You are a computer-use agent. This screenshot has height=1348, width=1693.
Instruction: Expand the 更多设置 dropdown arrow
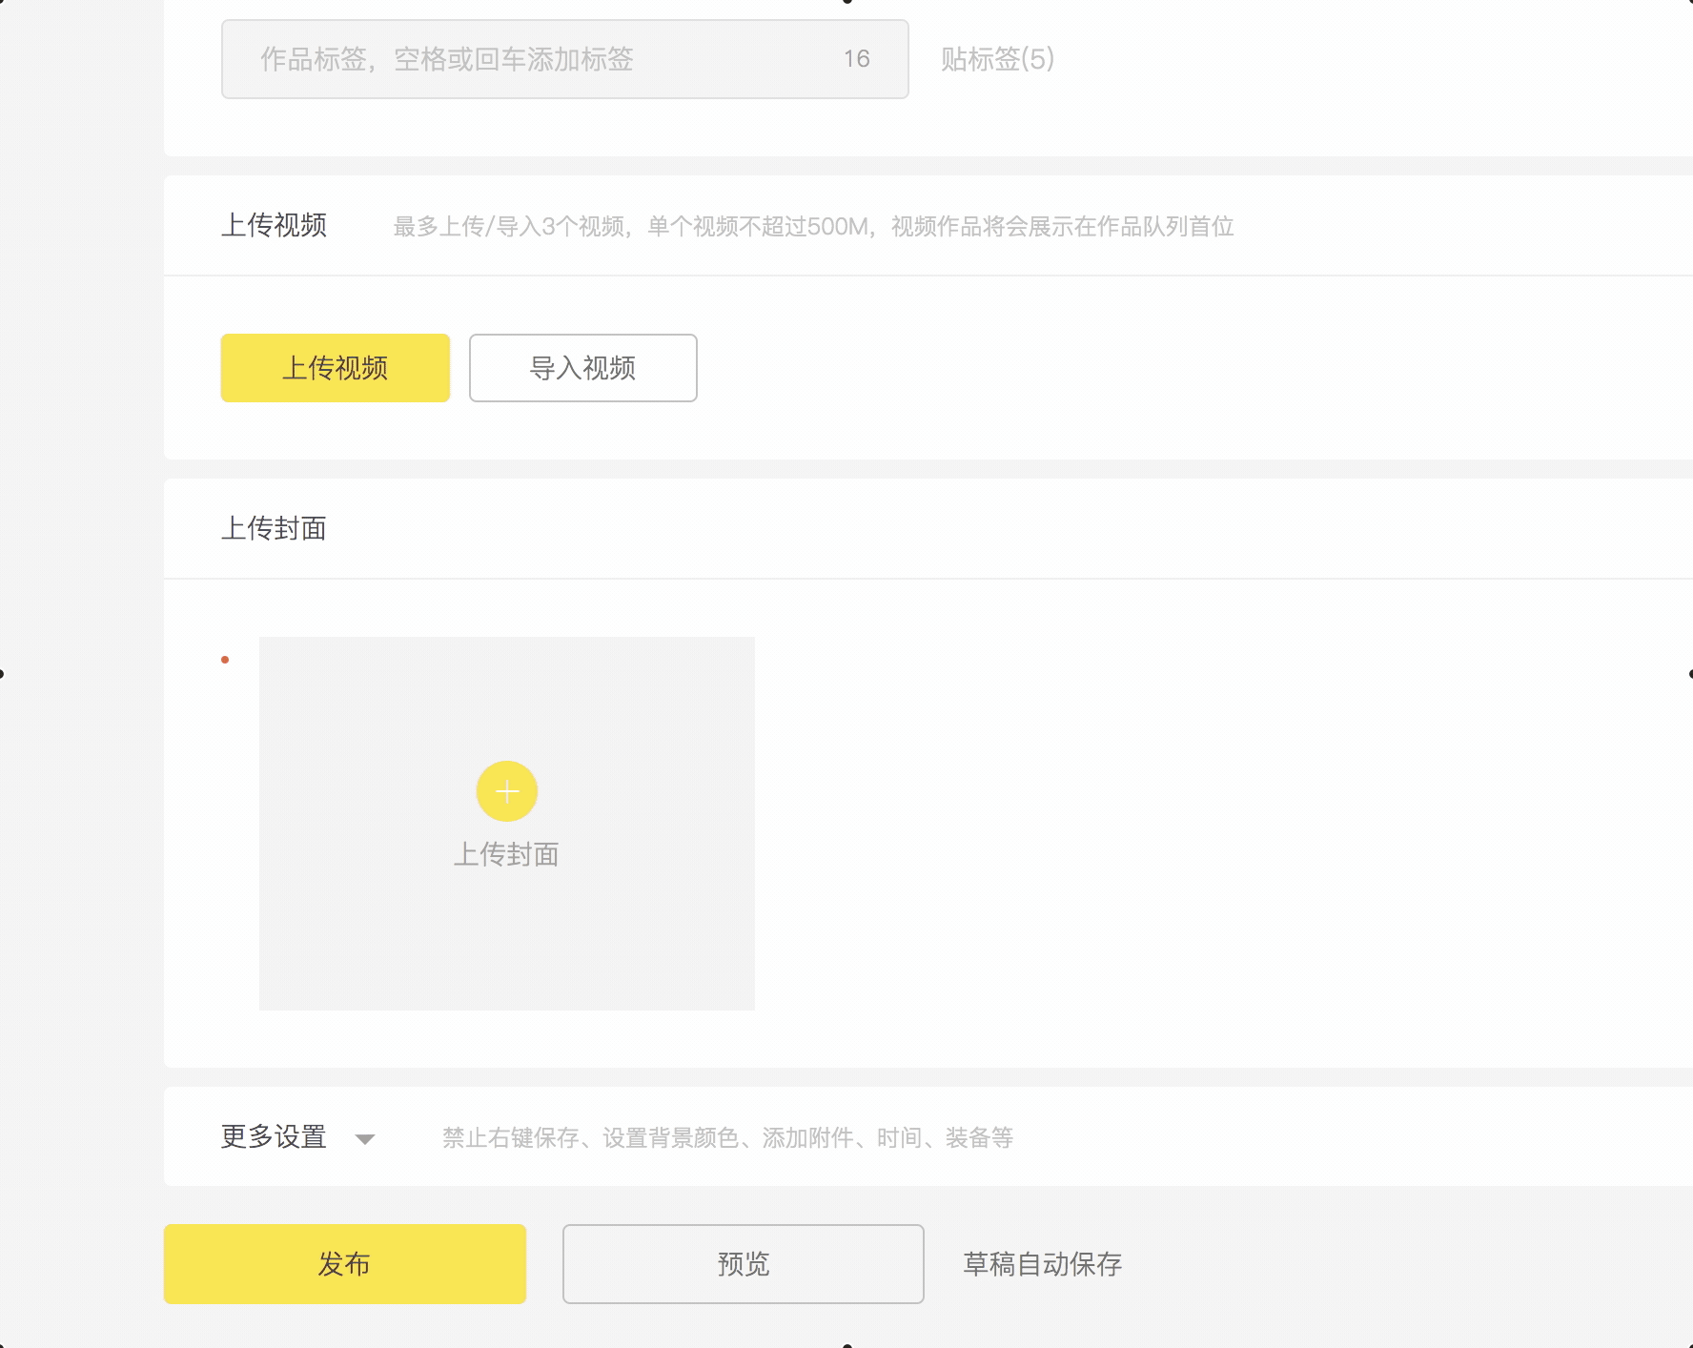[364, 1138]
